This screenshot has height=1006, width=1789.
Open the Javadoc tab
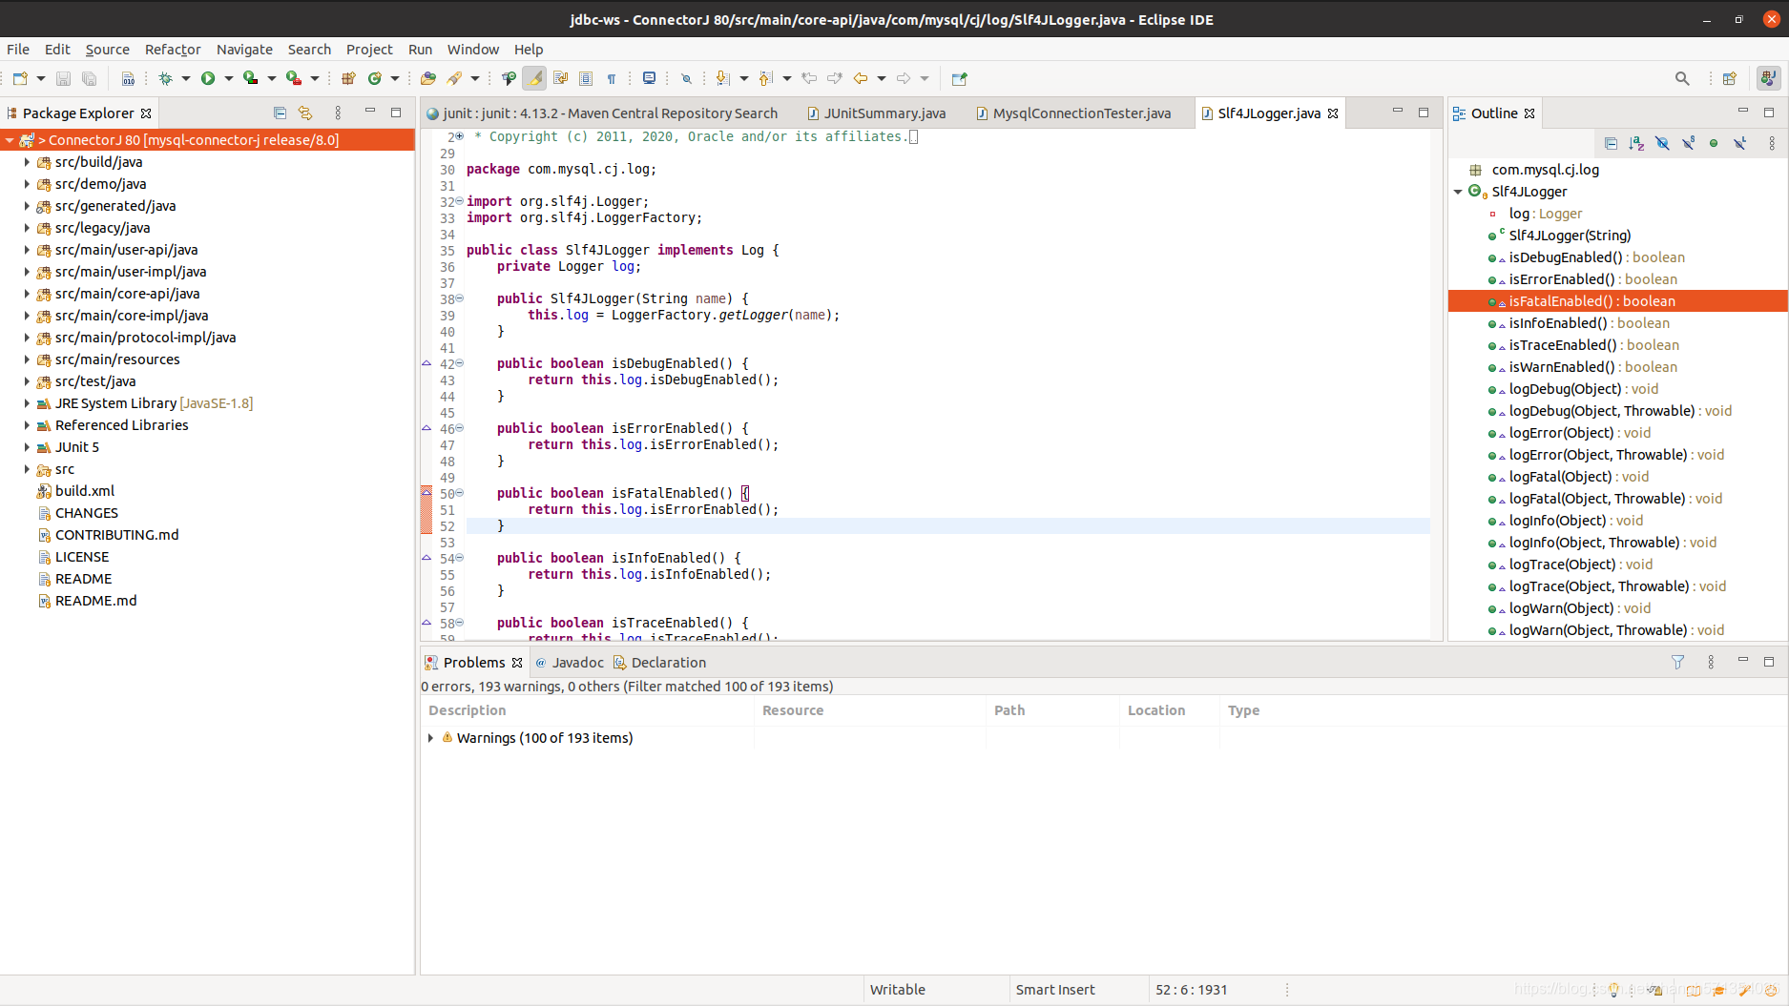point(570,663)
